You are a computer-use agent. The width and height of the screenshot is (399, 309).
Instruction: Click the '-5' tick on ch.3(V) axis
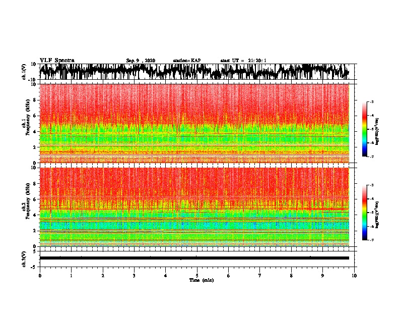[x=34, y=267]
